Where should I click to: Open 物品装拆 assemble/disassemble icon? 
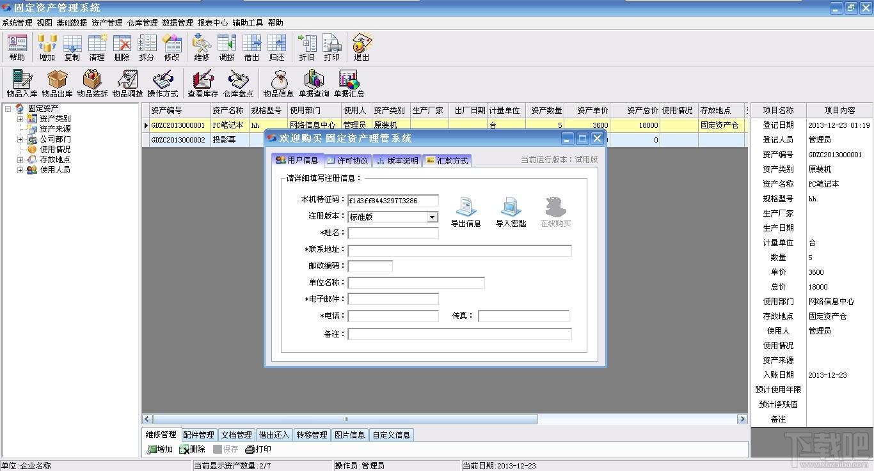click(x=92, y=84)
